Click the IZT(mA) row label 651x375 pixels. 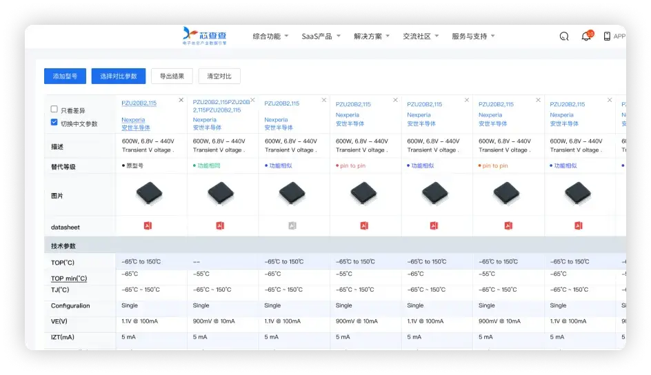click(62, 337)
